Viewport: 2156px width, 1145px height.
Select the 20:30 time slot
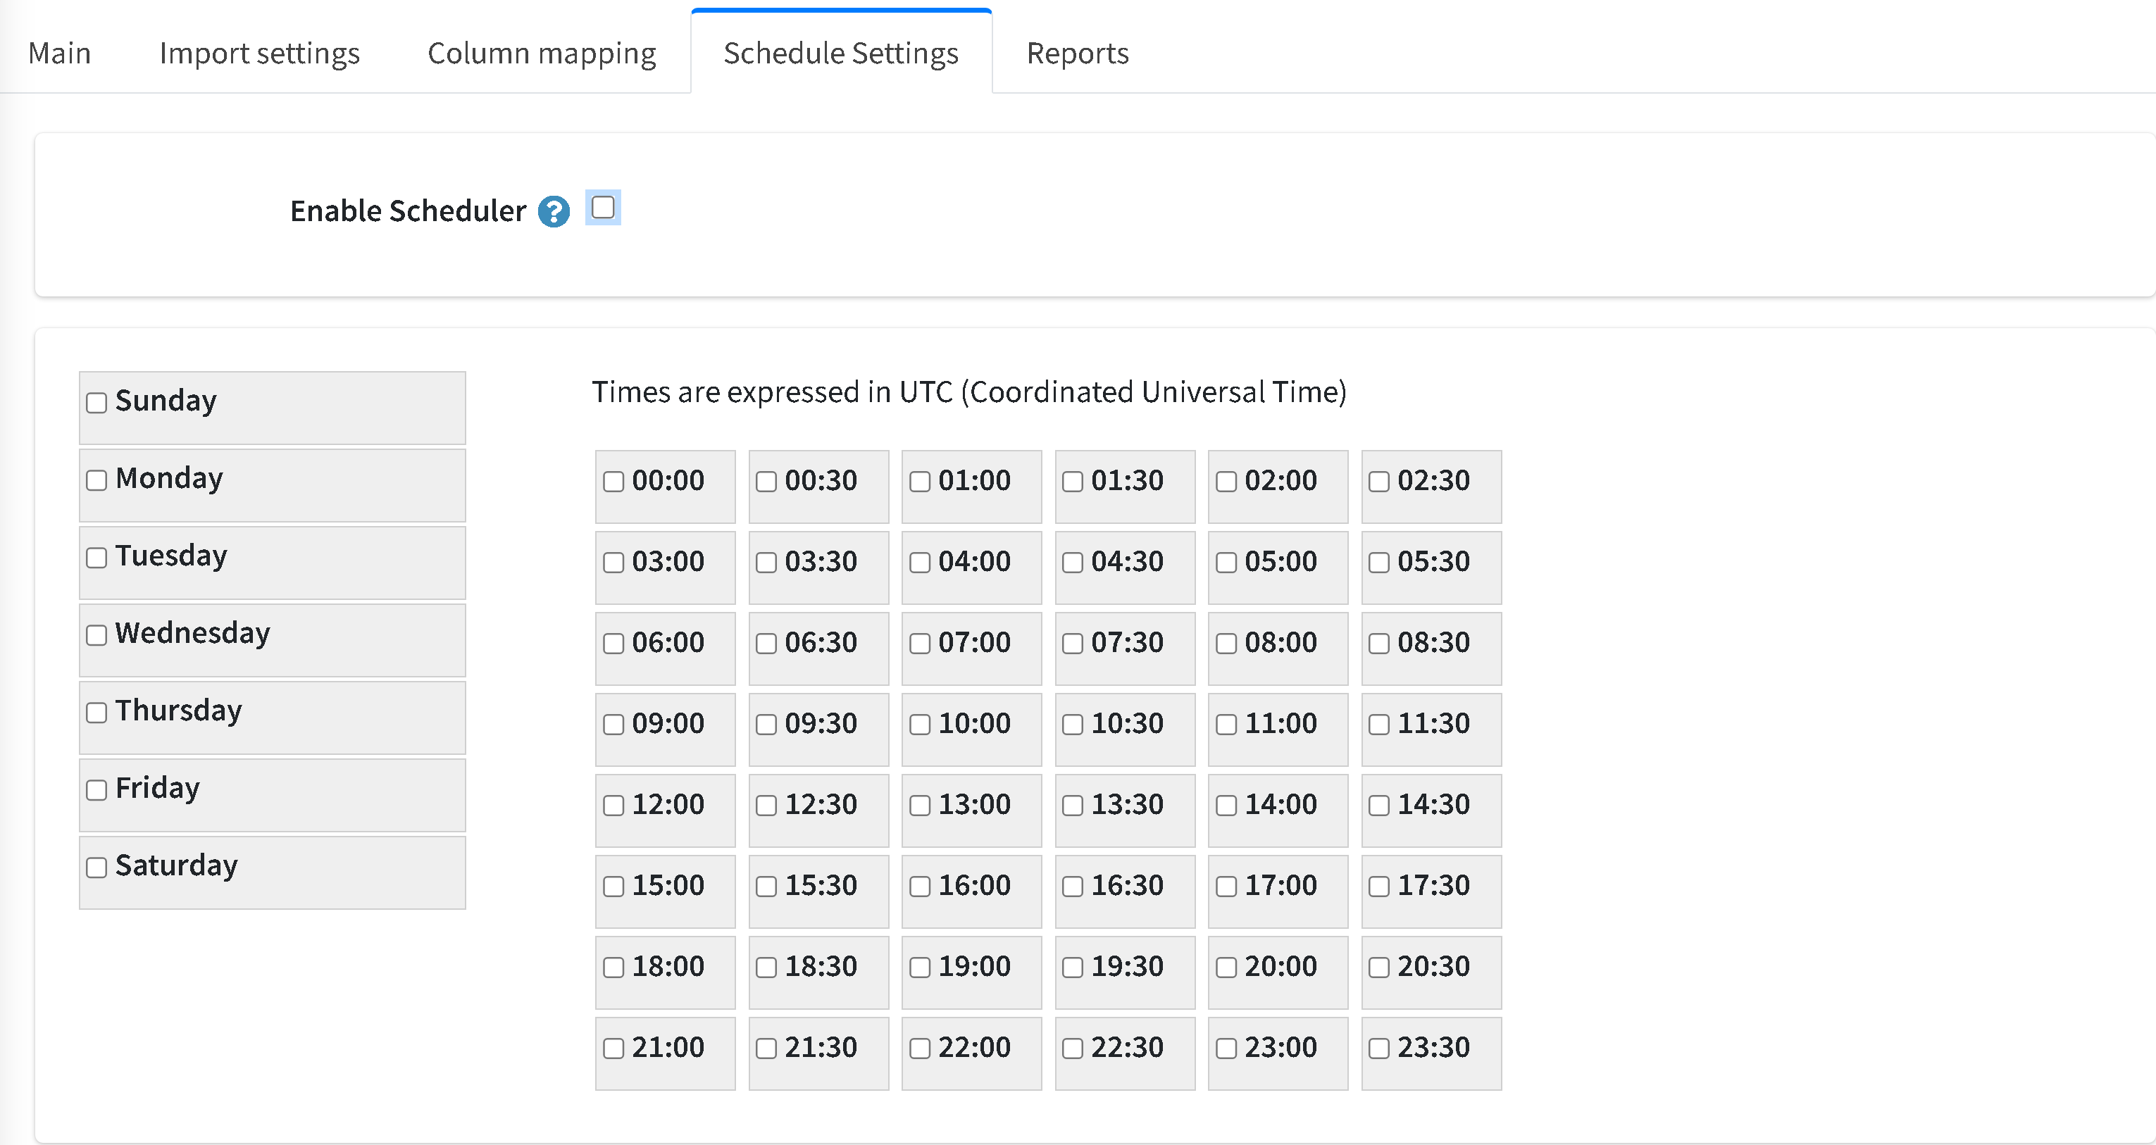click(1379, 968)
